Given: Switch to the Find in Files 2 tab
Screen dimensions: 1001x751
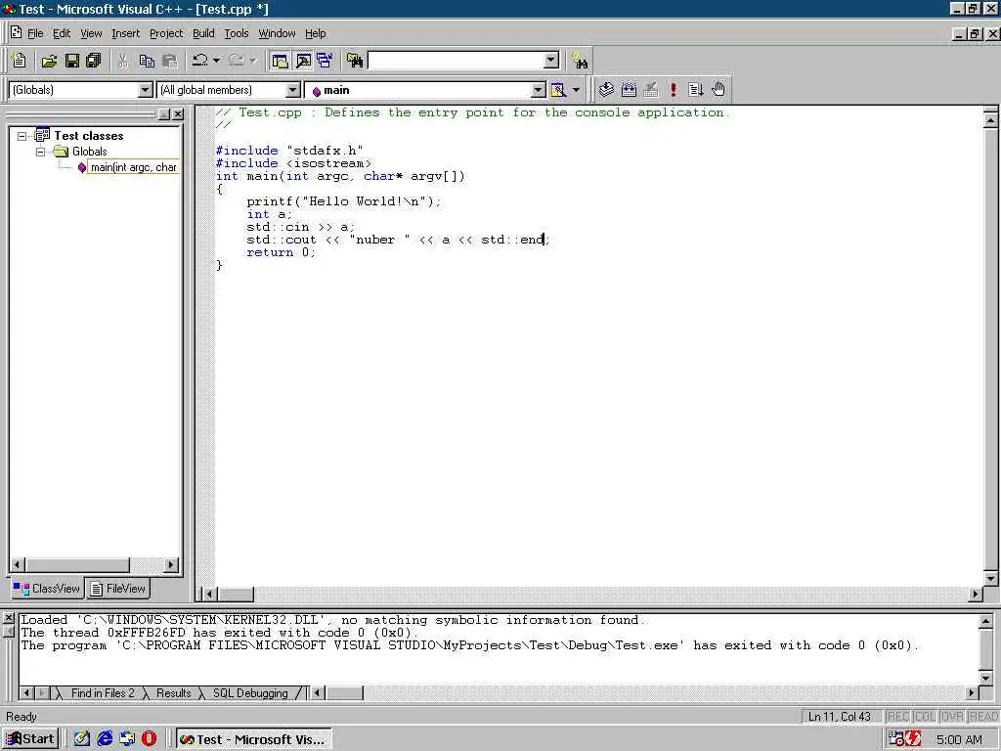Looking at the screenshot, I should point(102,693).
